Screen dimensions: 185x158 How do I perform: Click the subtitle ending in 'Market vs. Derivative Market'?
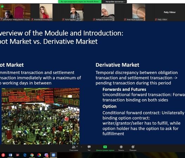(x=49, y=41)
